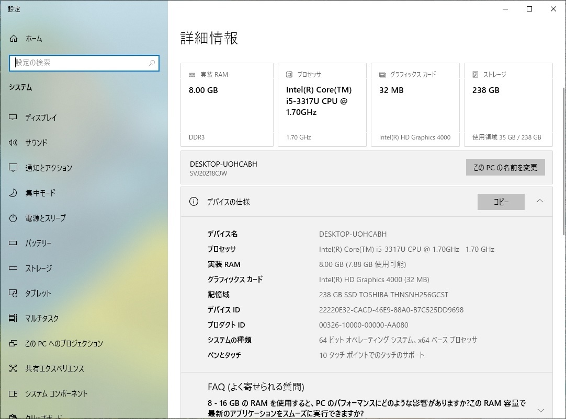Click the 詳細情報 page heading
Screen dimensions: 566x419
209,38
